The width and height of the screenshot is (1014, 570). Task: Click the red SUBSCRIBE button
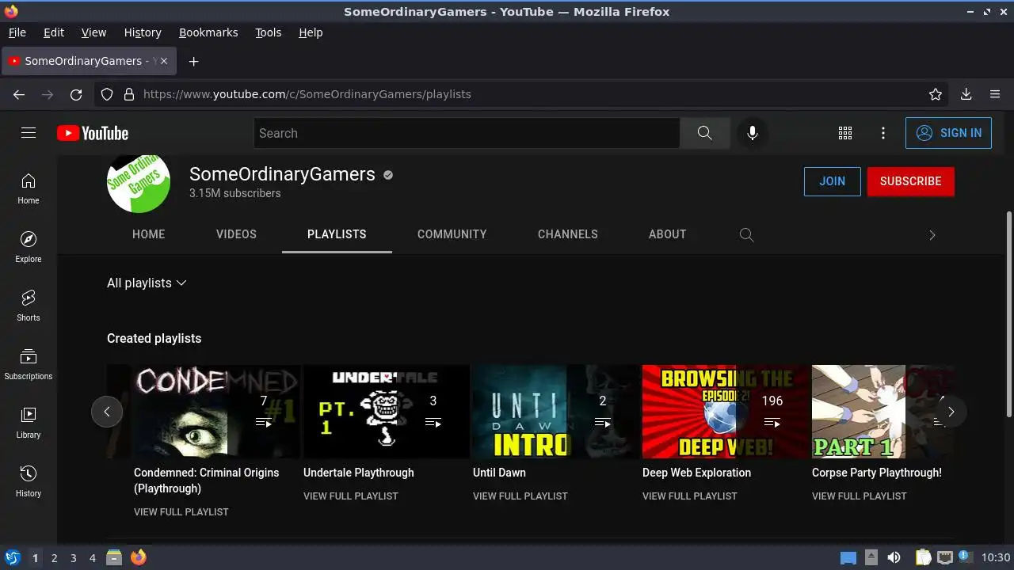click(x=910, y=181)
